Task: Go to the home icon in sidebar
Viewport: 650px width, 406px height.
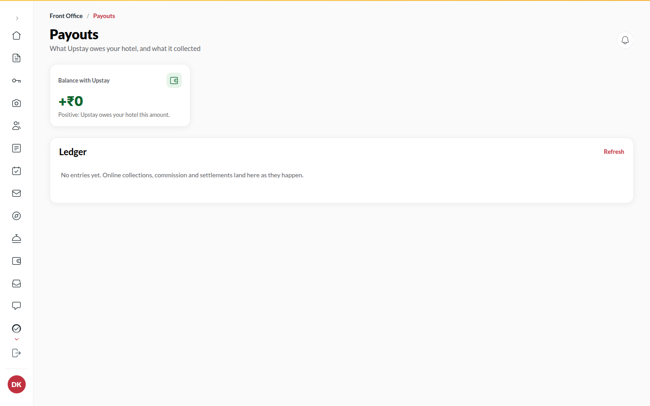Action: point(17,36)
